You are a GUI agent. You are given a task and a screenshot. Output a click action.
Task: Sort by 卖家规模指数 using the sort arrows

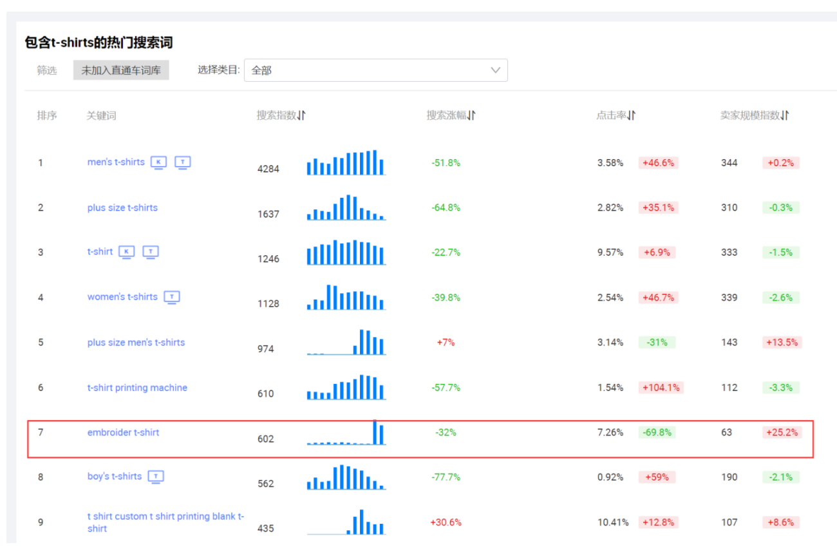coord(785,115)
